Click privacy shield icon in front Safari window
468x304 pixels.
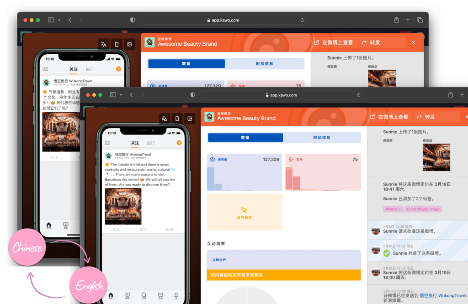click(x=193, y=95)
